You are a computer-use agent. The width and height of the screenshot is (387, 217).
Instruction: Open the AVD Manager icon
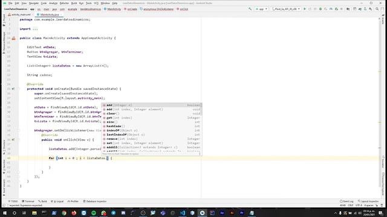[365, 9]
